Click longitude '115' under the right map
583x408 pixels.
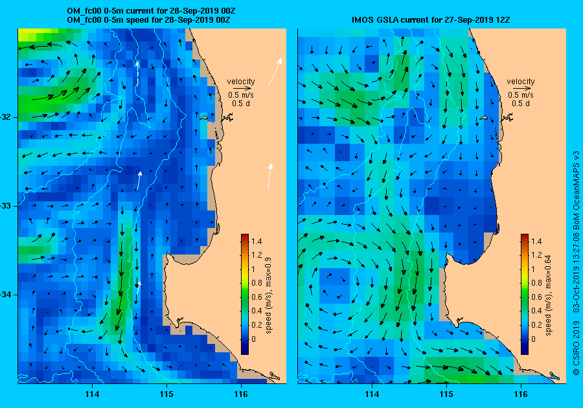point(446,394)
